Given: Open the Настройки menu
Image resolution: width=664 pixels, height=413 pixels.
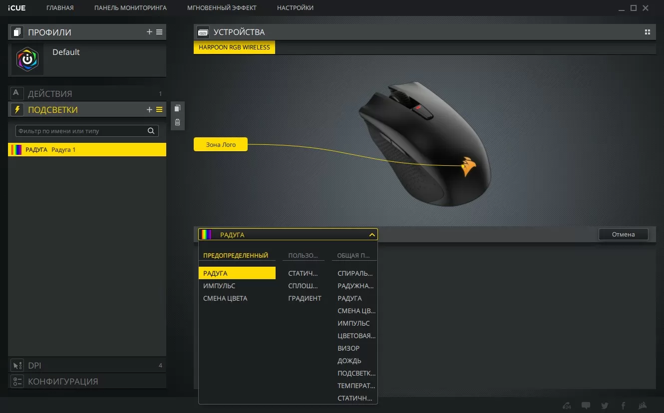Looking at the screenshot, I should pyautogui.click(x=295, y=8).
